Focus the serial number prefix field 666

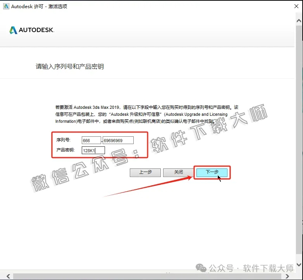click(x=91, y=140)
